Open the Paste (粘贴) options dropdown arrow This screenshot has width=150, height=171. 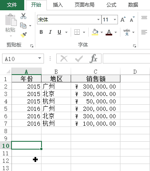(11, 36)
